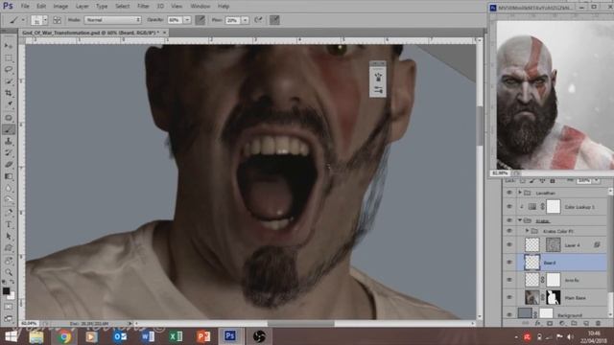Expand the Kratos Color group
The width and height of the screenshot is (614, 345).
(527, 231)
